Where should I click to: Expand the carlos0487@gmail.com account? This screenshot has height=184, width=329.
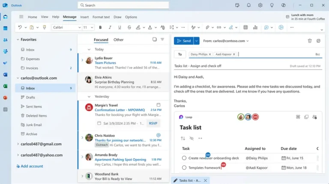[18, 144]
